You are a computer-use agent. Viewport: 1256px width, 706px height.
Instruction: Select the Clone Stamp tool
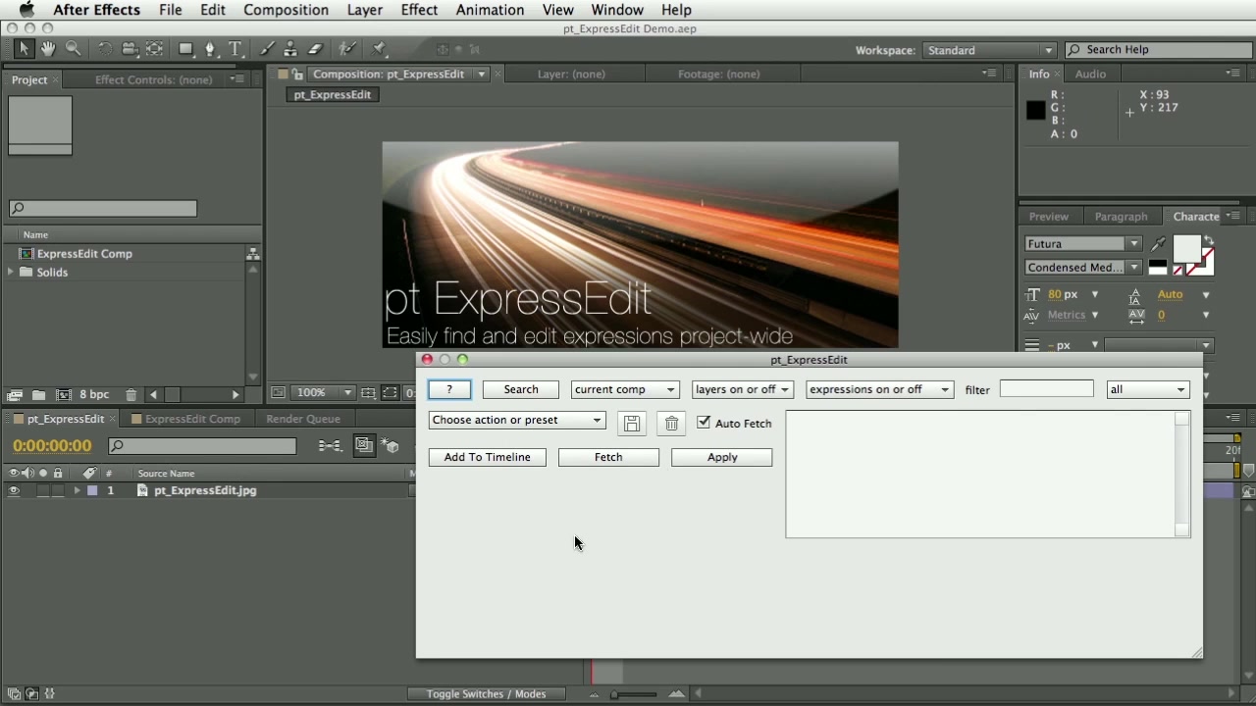290,49
